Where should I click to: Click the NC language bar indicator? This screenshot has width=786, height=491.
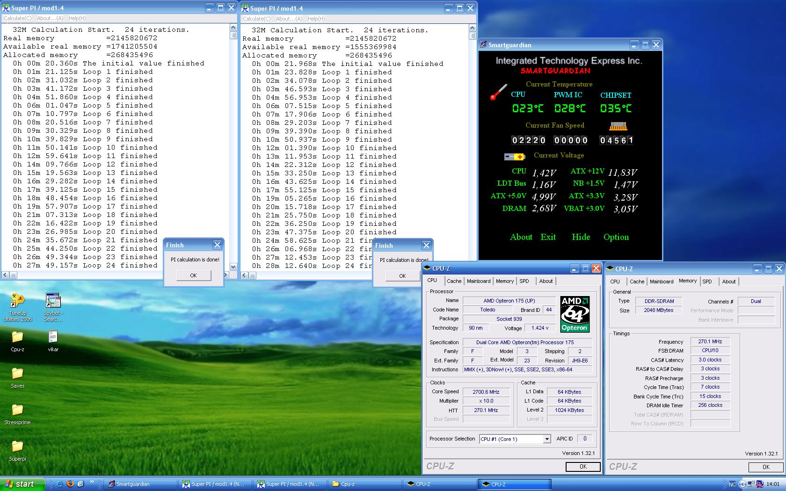(732, 484)
